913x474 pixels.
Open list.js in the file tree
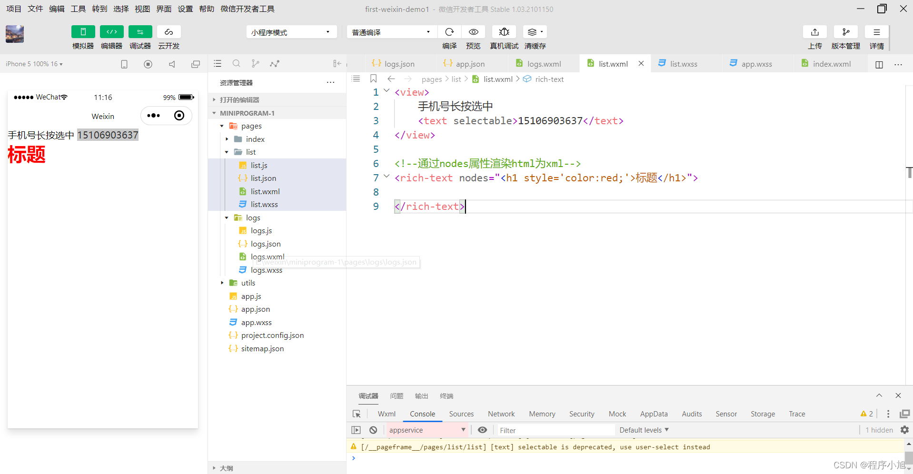click(x=258, y=165)
